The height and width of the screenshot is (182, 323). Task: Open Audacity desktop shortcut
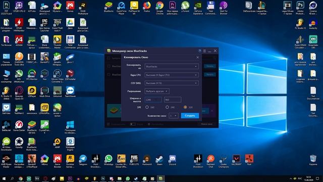[313, 24]
